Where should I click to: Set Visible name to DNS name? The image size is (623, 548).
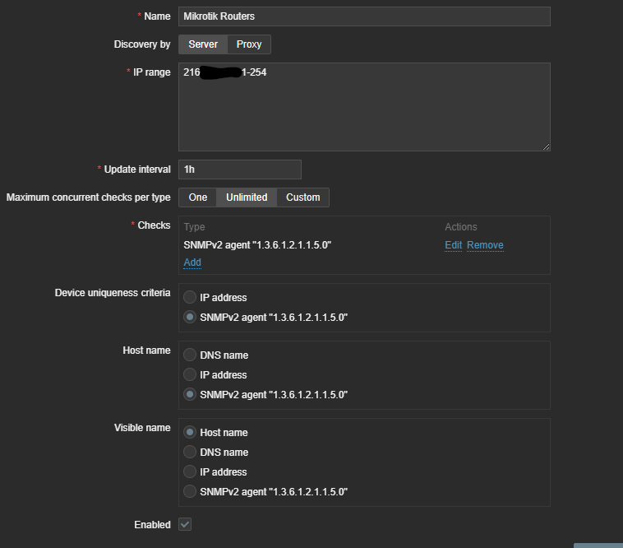tap(190, 453)
